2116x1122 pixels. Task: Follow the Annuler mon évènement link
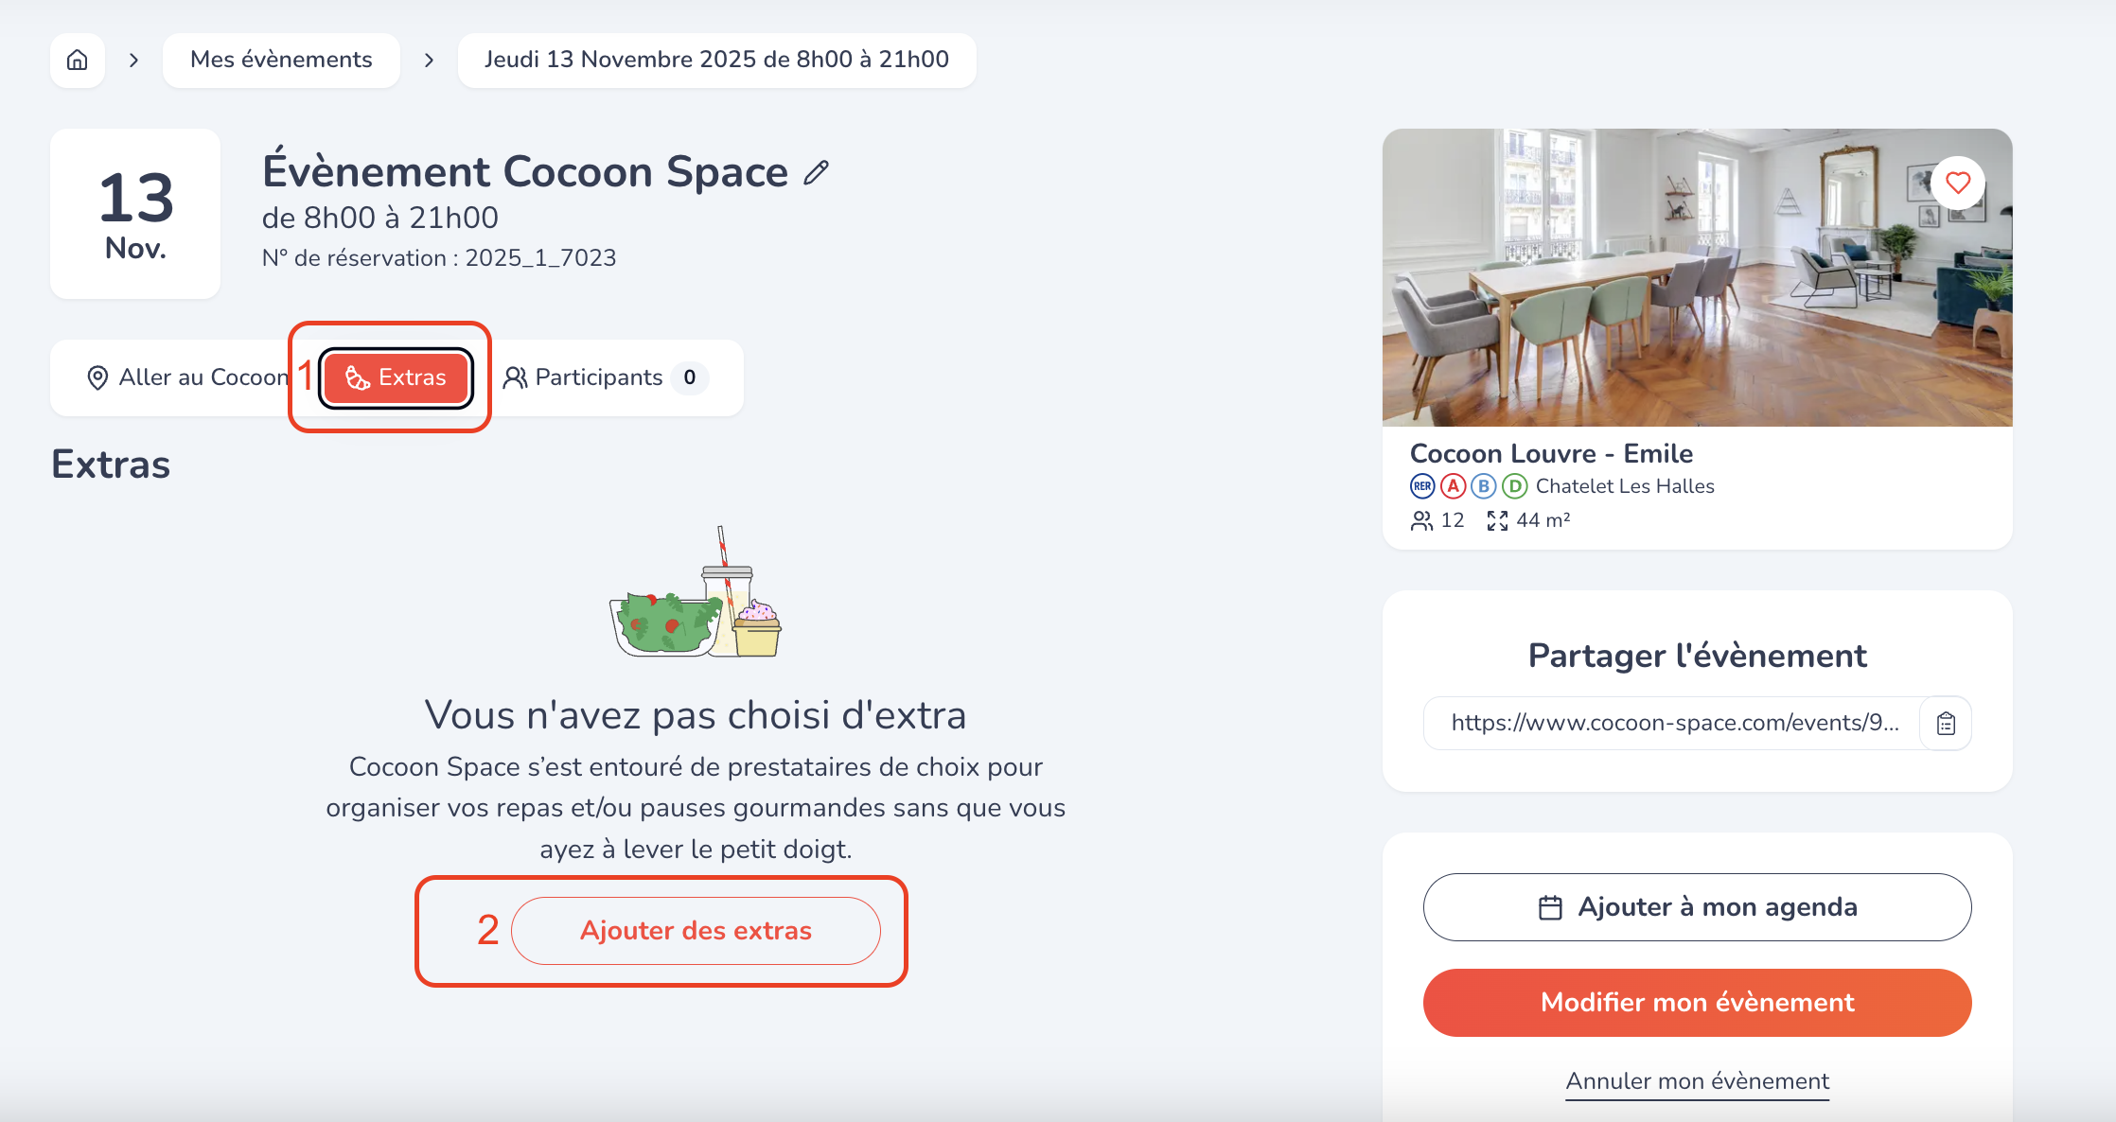point(1697,1081)
